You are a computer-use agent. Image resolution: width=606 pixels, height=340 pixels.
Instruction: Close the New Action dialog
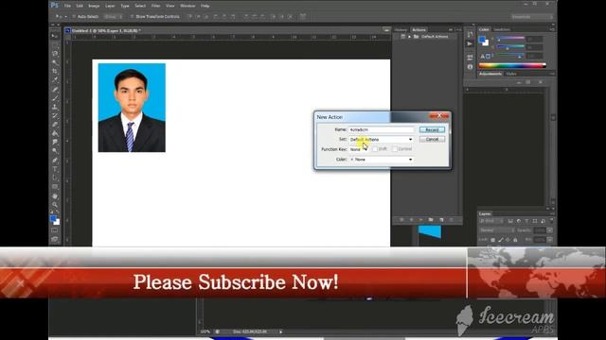point(439,115)
